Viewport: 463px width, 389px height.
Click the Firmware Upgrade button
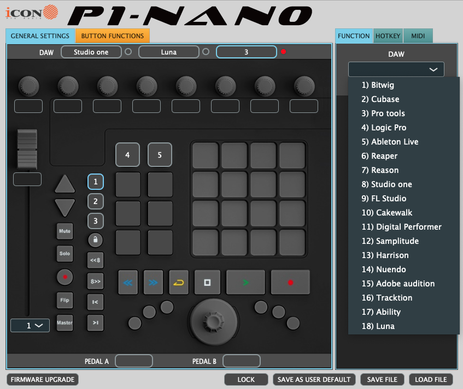click(43, 379)
